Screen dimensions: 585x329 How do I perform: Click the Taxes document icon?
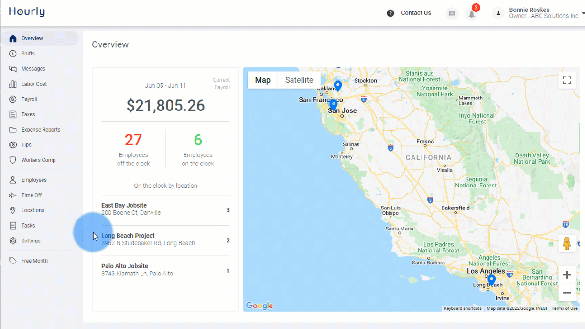(x=13, y=114)
